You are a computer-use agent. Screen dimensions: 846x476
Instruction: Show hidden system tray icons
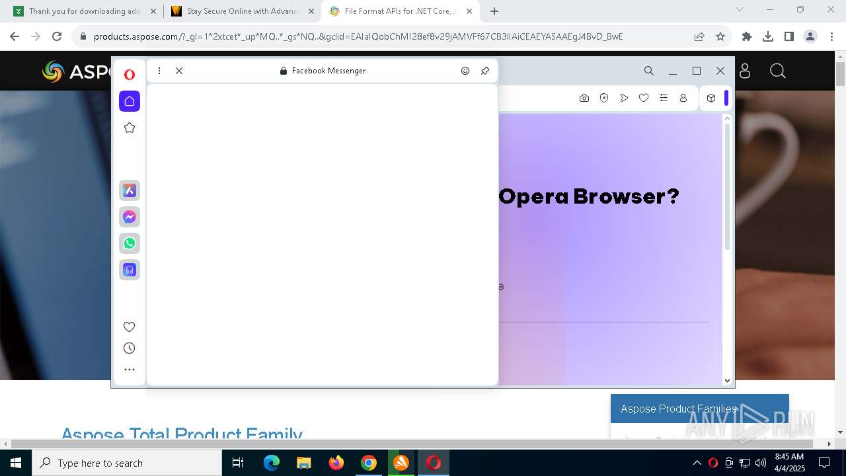point(697,463)
